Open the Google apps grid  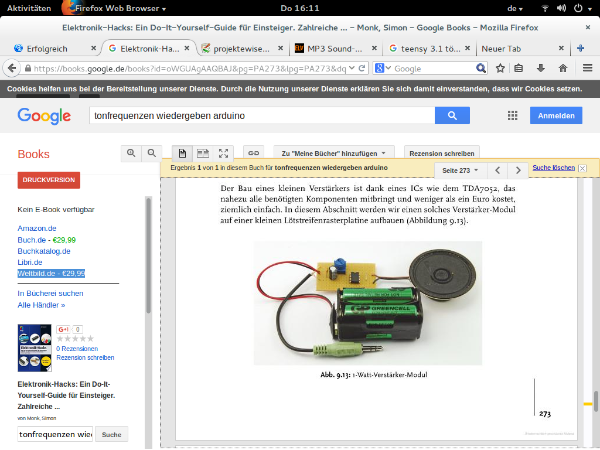(x=512, y=115)
